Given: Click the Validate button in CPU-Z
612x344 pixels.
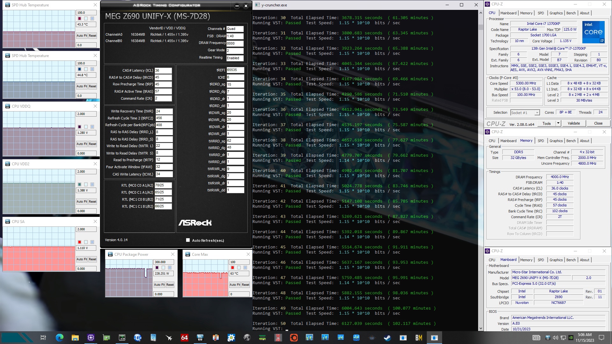Looking at the screenshot, I should [x=574, y=123].
